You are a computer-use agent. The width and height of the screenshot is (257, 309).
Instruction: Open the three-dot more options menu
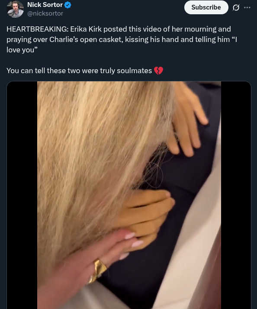coord(247,7)
